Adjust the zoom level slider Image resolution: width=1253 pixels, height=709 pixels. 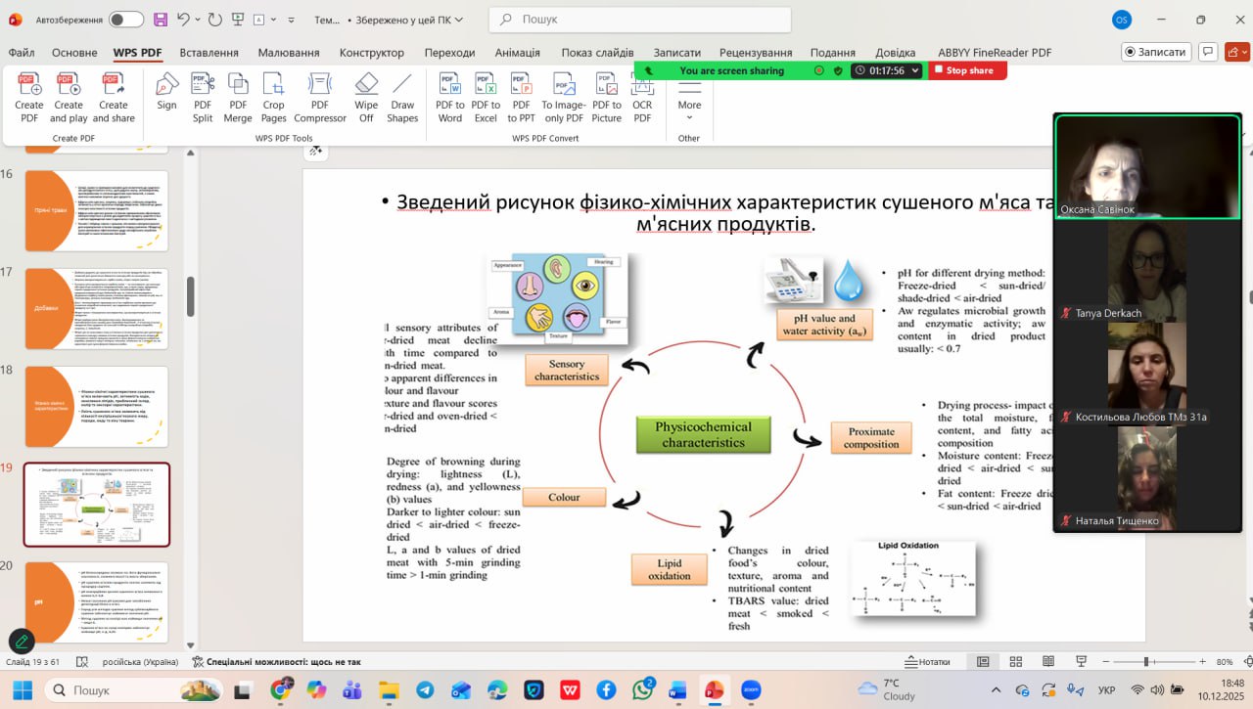1146,662
